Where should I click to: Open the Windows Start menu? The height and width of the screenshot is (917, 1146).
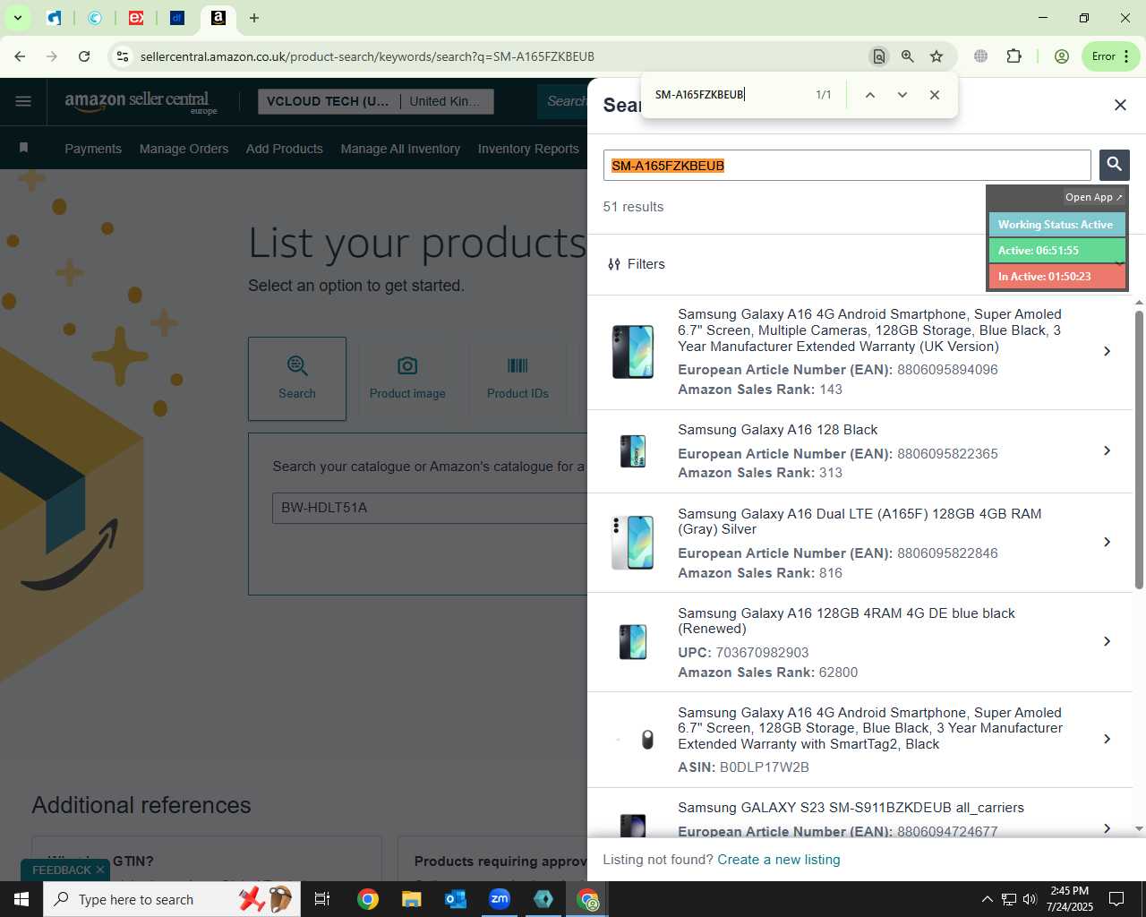click(21, 899)
